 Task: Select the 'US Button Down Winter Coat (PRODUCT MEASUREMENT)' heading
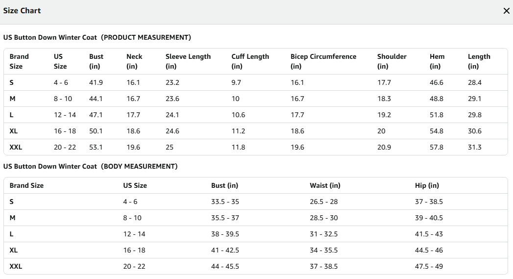click(97, 37)
